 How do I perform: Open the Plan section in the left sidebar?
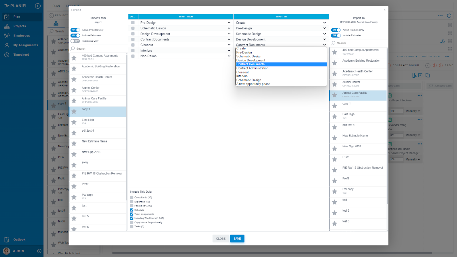[x=17, y=17]
